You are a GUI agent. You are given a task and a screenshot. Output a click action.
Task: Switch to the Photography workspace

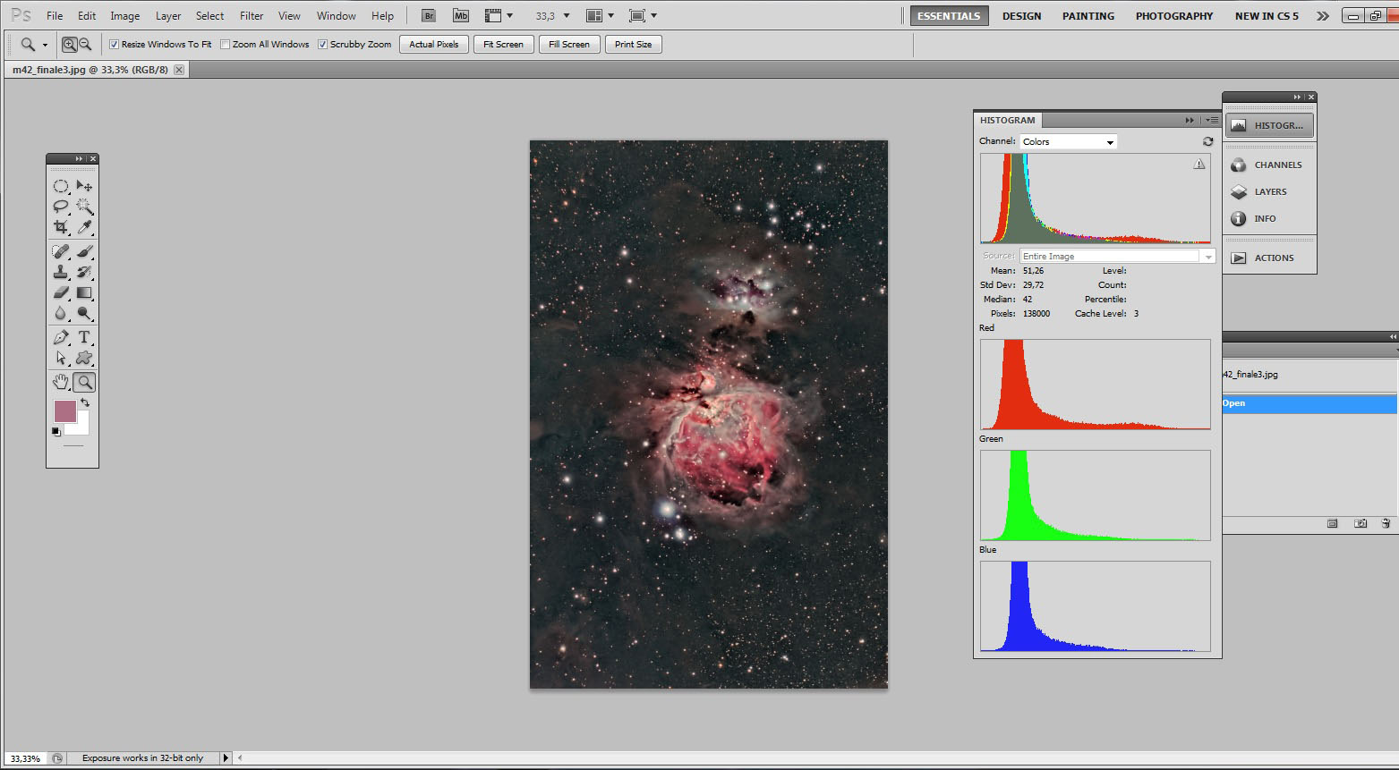(1174, 16)
